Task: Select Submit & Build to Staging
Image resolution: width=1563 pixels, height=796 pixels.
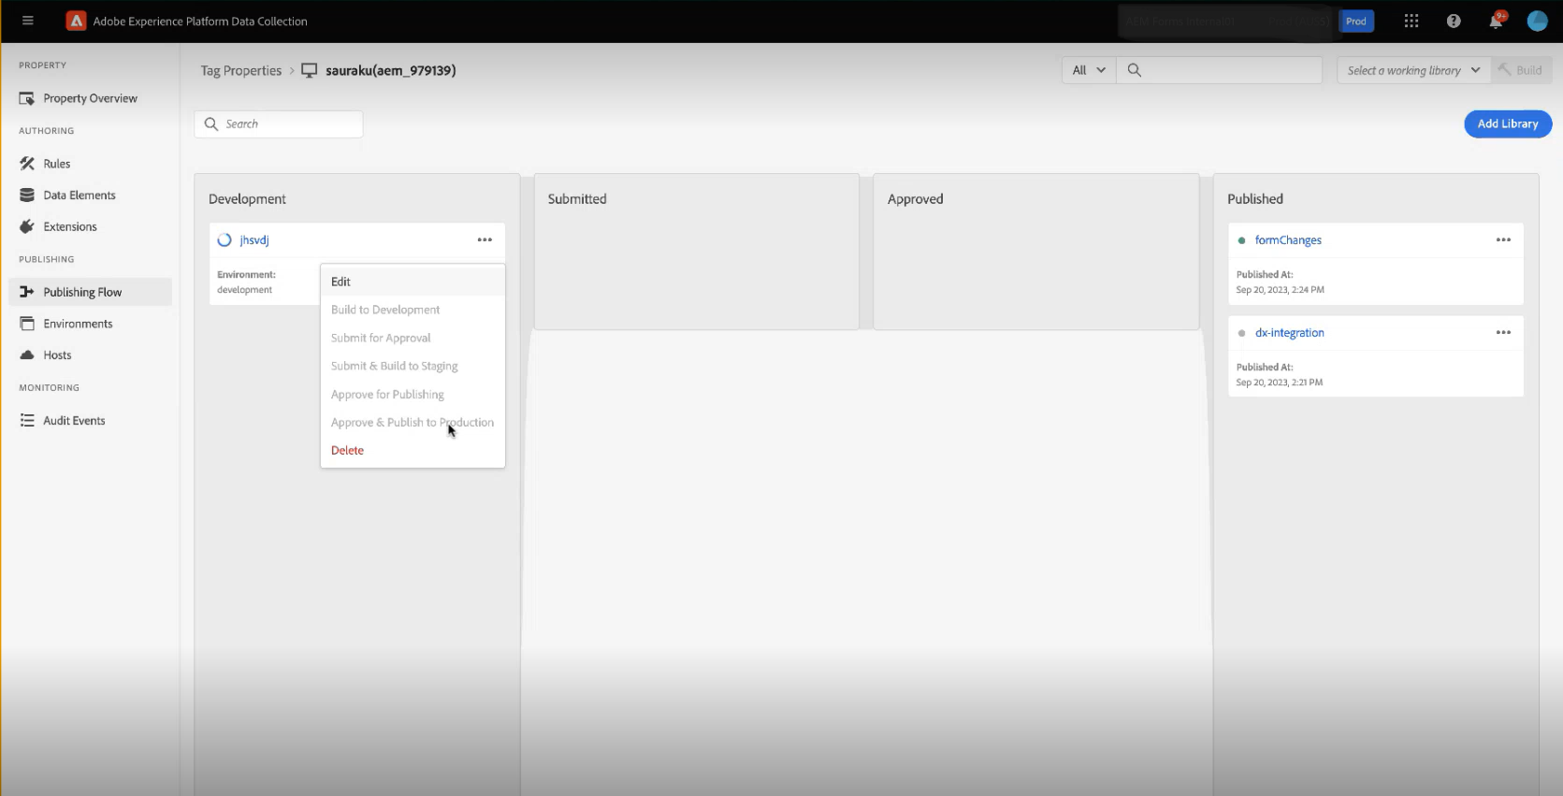Action: point(412,366)
